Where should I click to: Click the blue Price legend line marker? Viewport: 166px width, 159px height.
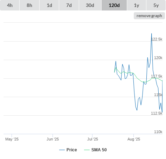(62, 150)
